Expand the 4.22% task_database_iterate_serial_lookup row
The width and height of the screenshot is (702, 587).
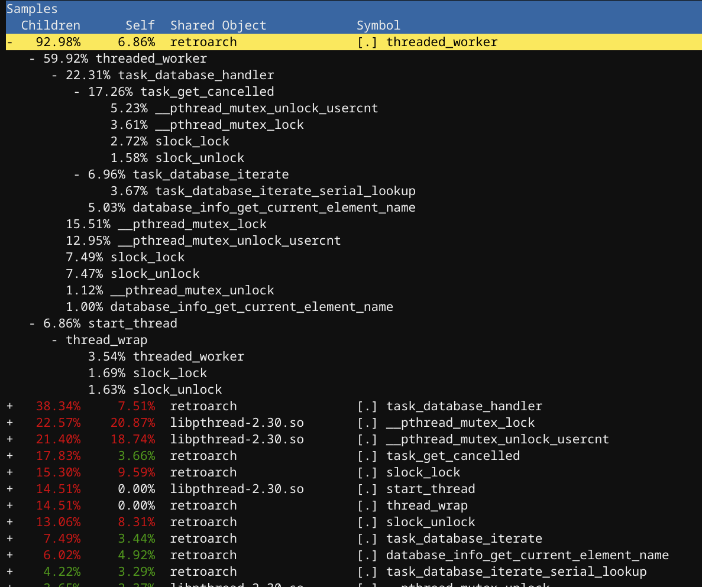10,572
